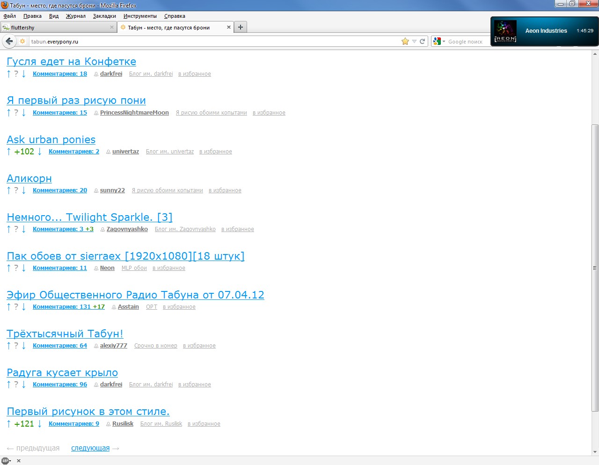Image resolution: width=599 pixels, height=465 pixels.
Task: Switch to the 'fluttershy' tab
Action: coord(58,27)
